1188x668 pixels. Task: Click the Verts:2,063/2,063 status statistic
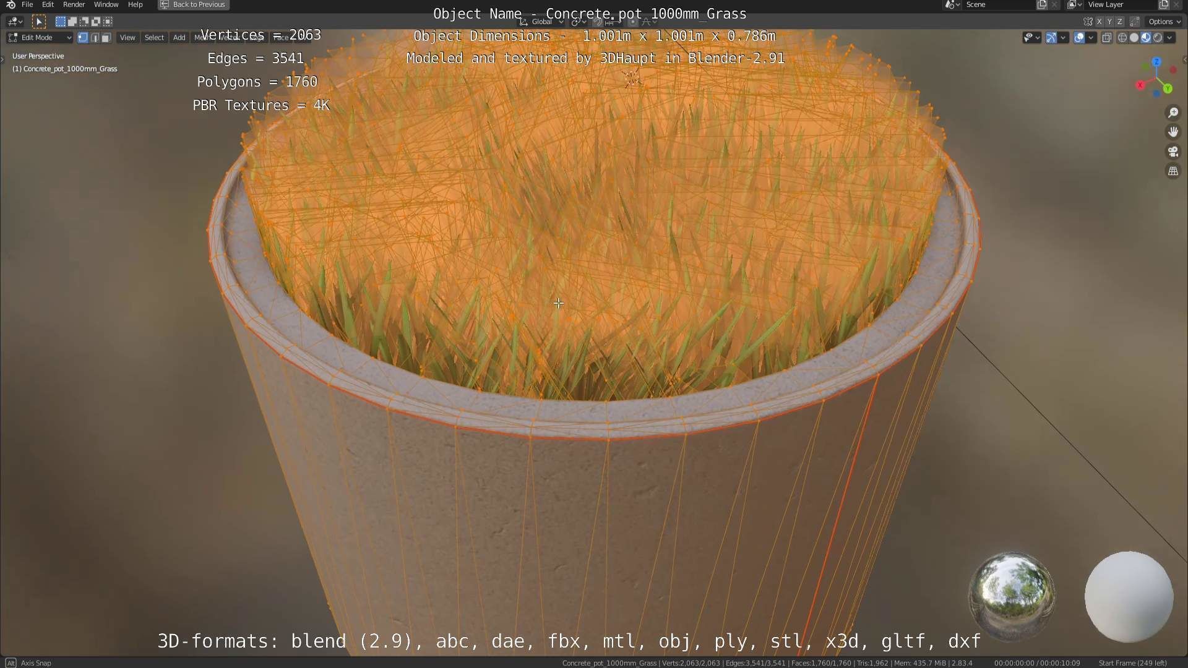[x=691, y=663]
